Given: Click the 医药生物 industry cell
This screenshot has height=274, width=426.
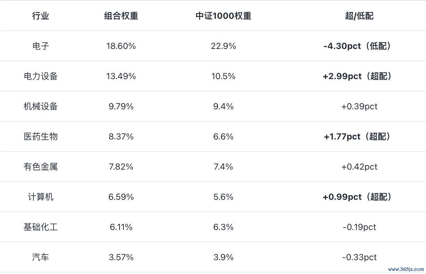Looking at the screenshot, I should click(x=41, y=136).
